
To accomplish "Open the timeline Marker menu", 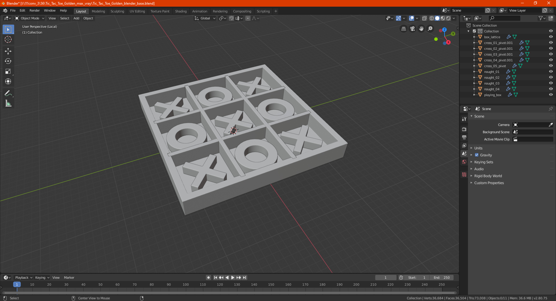I will click(69, 278).
